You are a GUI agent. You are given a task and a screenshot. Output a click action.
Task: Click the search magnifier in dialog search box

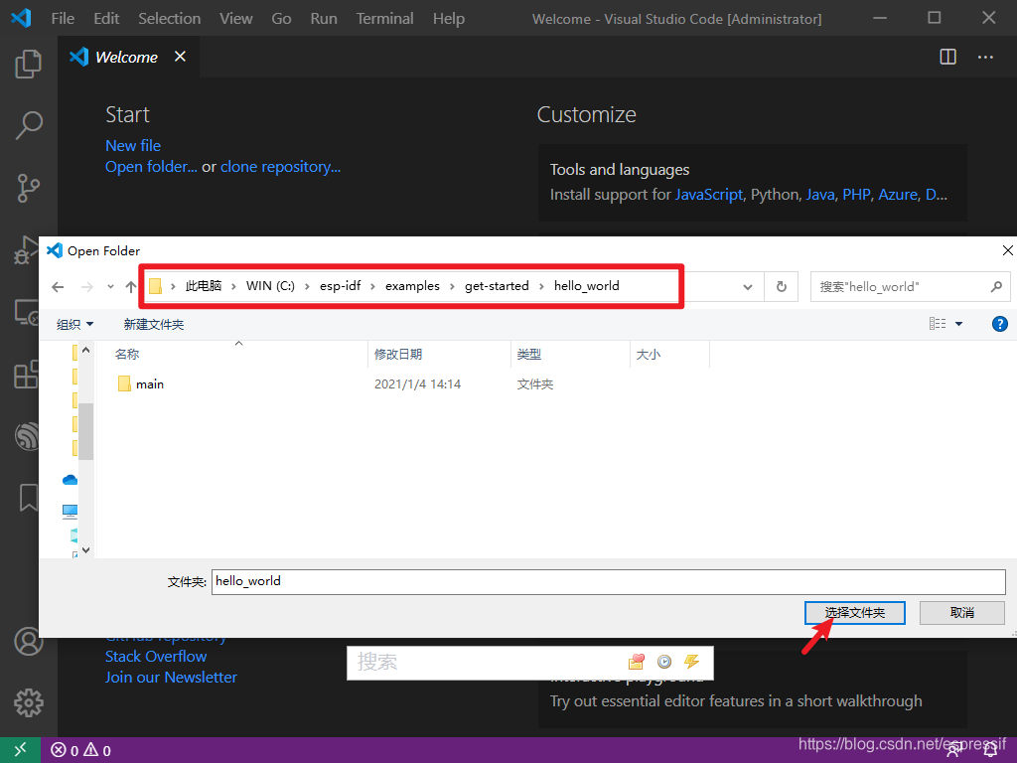coord(996,286)
